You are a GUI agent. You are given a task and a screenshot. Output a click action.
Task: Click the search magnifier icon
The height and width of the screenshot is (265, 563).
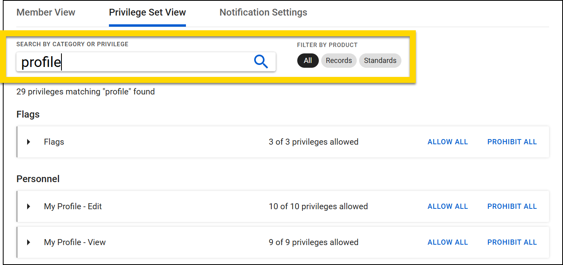(261, 61)
